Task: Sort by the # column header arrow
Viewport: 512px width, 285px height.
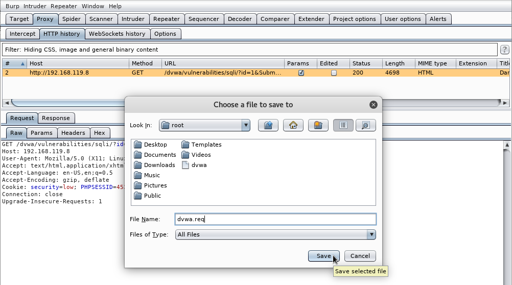Action: (x=22, y=63)
